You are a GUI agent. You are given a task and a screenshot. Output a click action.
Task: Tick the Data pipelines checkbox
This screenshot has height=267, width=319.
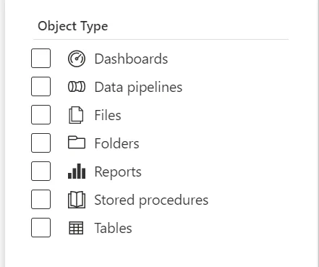click(x=41, y=87)
